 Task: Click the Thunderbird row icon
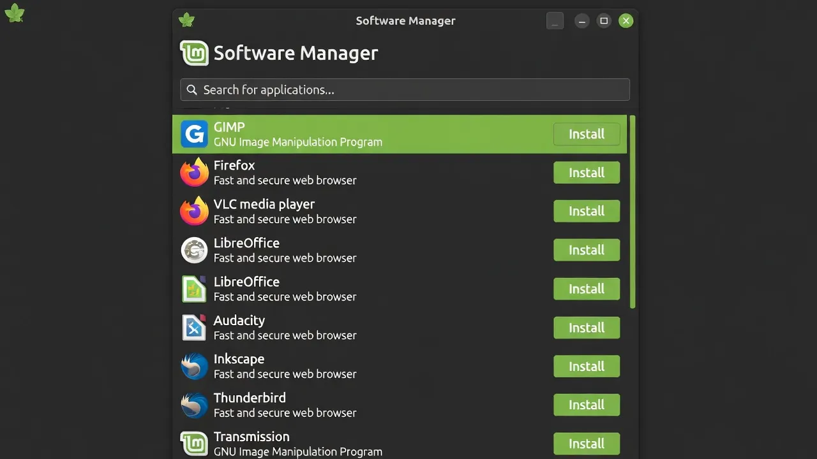pyautogui.click(x=194, y=405)
